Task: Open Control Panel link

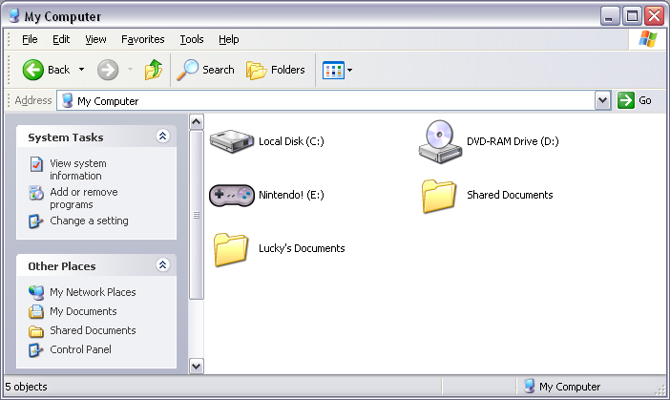Action: pyautogui.click(x=80, y=349)
